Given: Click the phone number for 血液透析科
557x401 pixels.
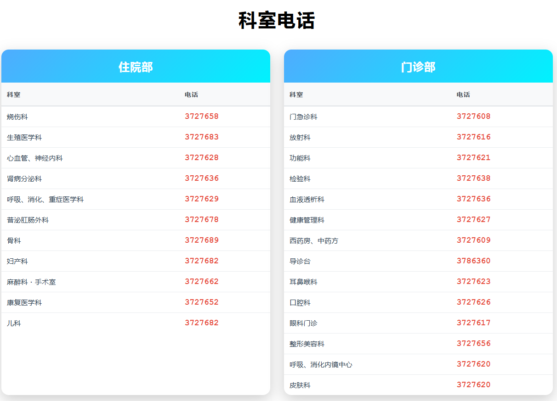Looking at the screenshot, I should [x=473, y=199].
